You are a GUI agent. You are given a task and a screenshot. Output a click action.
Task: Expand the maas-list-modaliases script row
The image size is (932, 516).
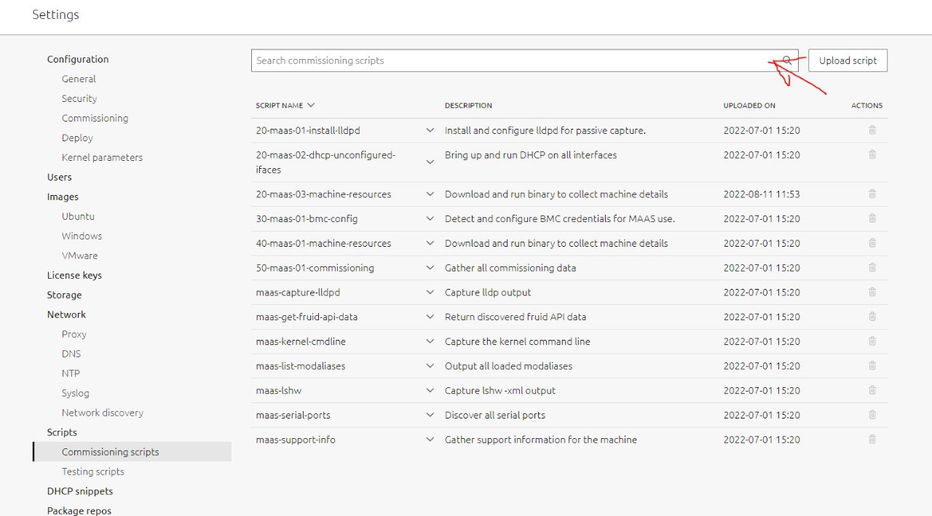(x=430, y=366)
